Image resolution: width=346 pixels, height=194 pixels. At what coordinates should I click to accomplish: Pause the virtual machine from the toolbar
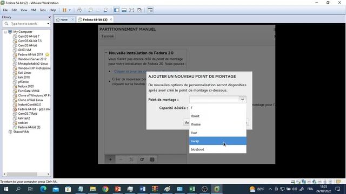click(x=64, y=10)
